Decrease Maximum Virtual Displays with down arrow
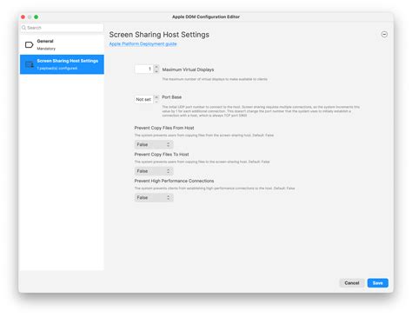412x317 pixels. [156, 71]
